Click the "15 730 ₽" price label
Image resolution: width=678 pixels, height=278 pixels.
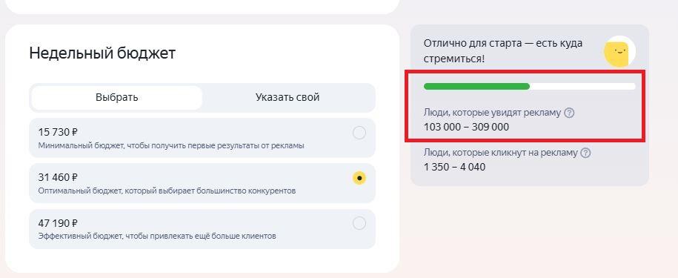click(x=58, y=132)
